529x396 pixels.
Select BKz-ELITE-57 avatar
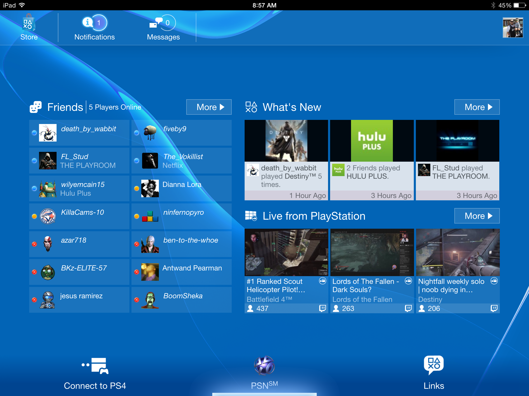coord(48,272)
